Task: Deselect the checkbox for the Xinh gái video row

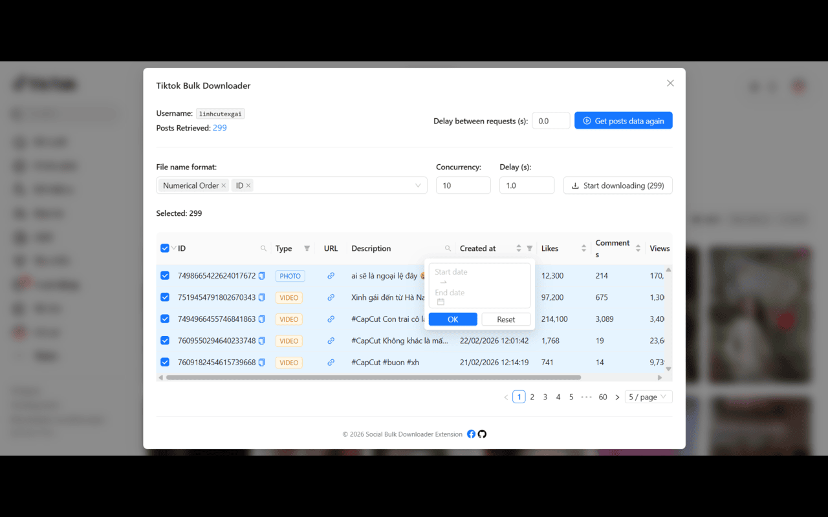Action: [x=165, y=297]
